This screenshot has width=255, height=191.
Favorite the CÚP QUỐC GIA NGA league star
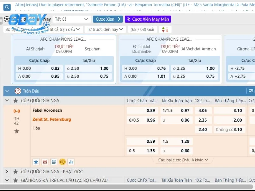(x=16, y=101)
